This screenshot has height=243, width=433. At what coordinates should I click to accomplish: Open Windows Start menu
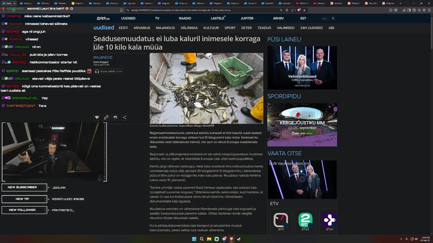[x=194, y=239]
